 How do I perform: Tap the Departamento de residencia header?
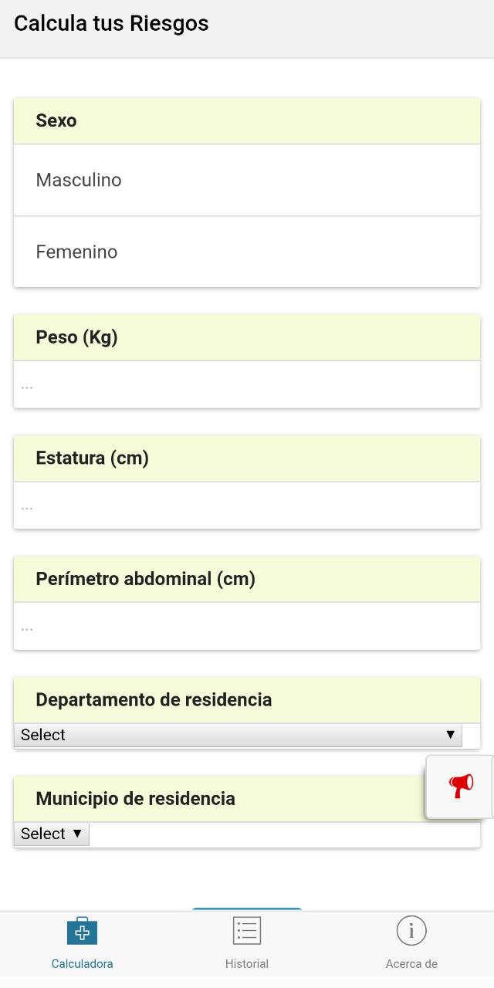tap(154, 700)
